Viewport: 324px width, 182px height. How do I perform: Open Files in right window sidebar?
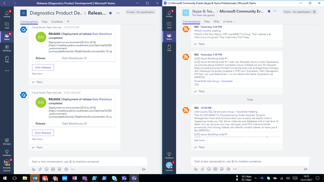coord(169,48)
